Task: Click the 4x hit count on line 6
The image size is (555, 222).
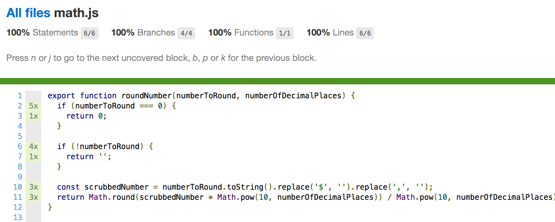Action: coord(33,147)
